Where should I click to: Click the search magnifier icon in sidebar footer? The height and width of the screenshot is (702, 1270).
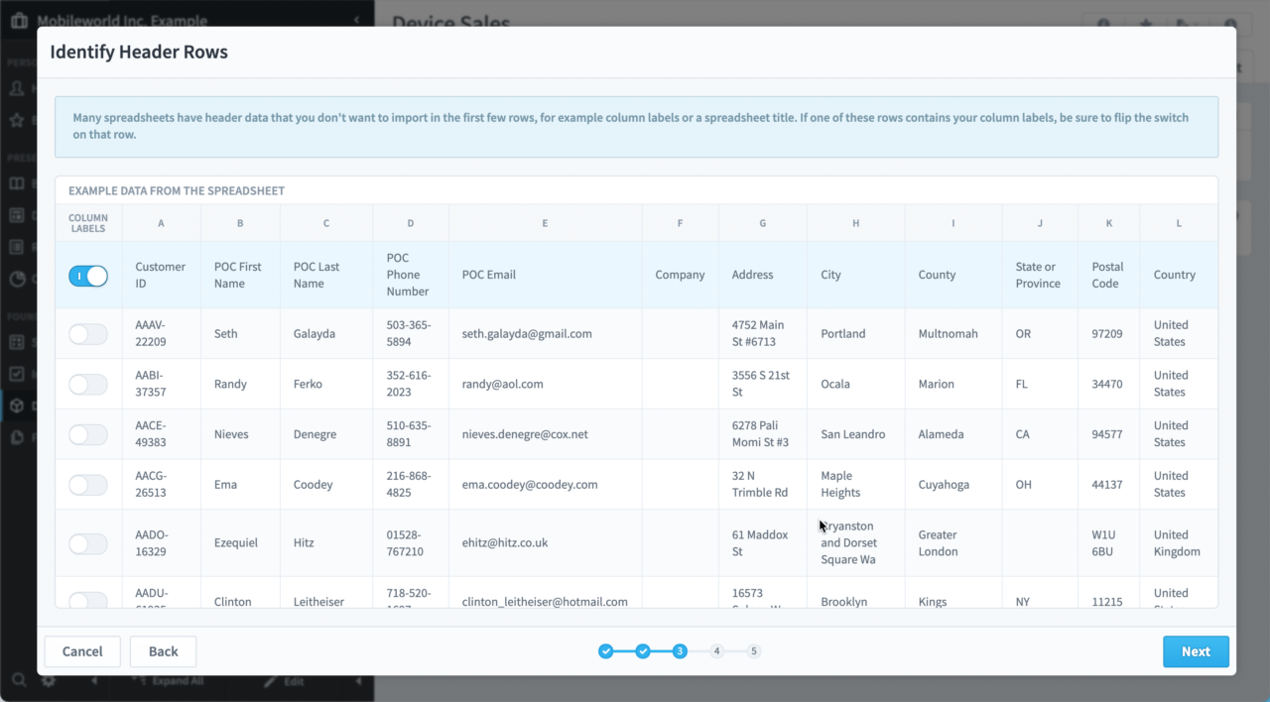click(18, 681)
